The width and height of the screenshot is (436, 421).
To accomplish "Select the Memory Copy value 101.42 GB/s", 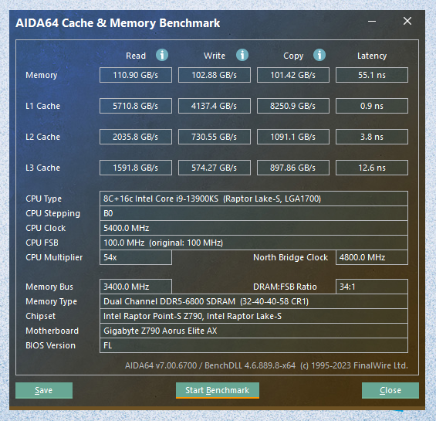I will 293,75.
